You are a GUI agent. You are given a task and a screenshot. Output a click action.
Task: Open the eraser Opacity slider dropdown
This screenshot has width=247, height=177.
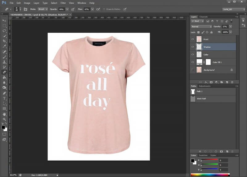(x=67, y=9)
